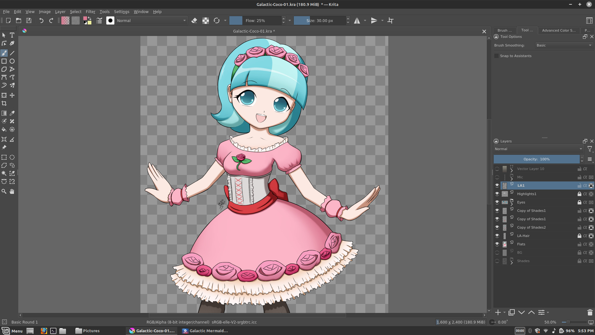Select the Crop tool
595x335 pixels.
click(x=4, y=103)
